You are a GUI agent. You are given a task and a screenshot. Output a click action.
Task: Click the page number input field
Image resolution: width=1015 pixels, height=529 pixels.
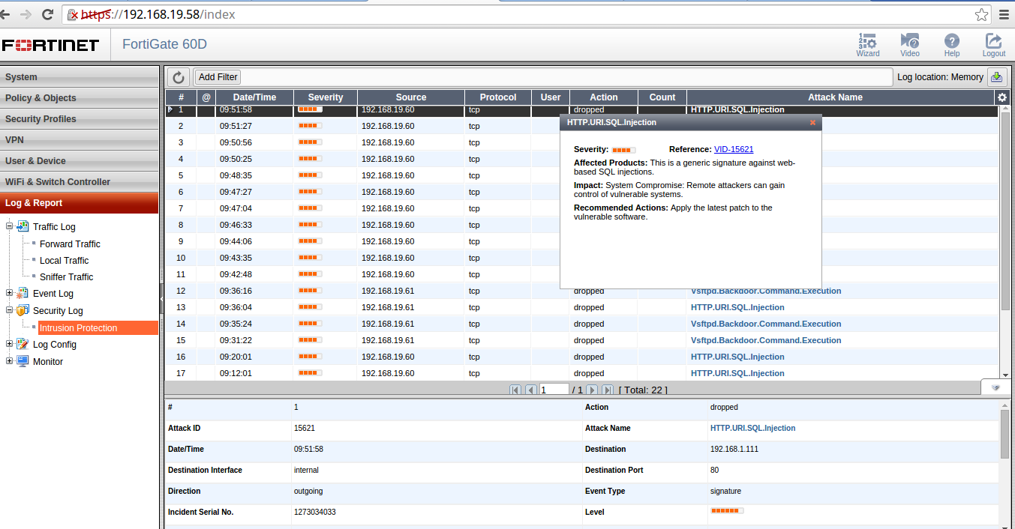554,390
